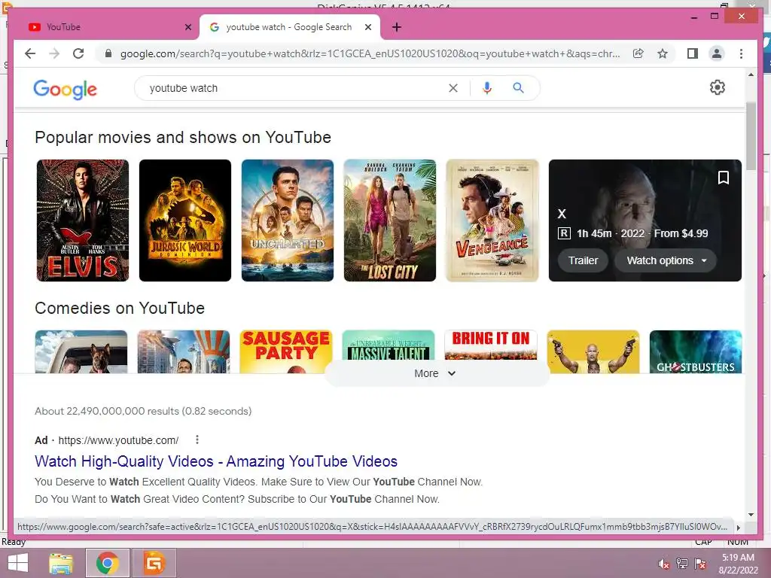Click the X movie title text

click(x=562, y=214)
